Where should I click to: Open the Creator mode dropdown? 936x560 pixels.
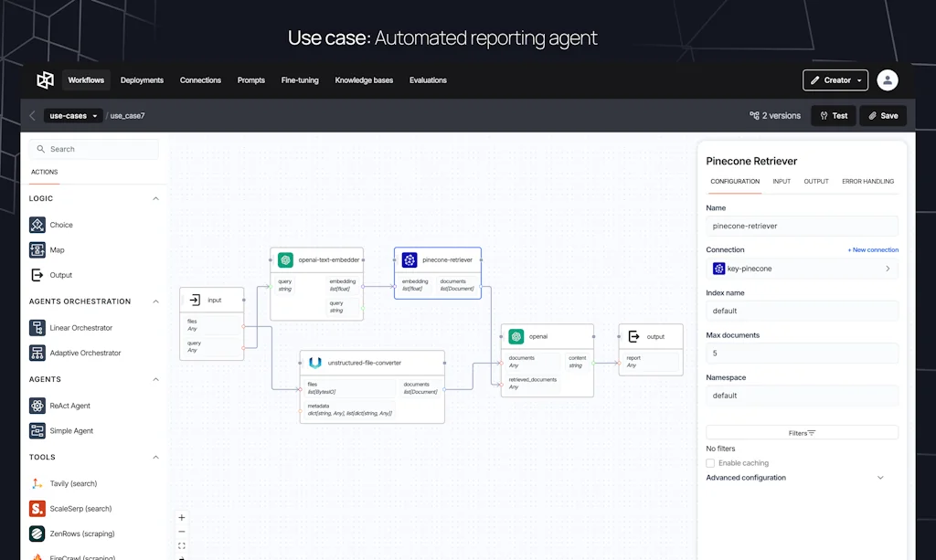coord(835,79)
